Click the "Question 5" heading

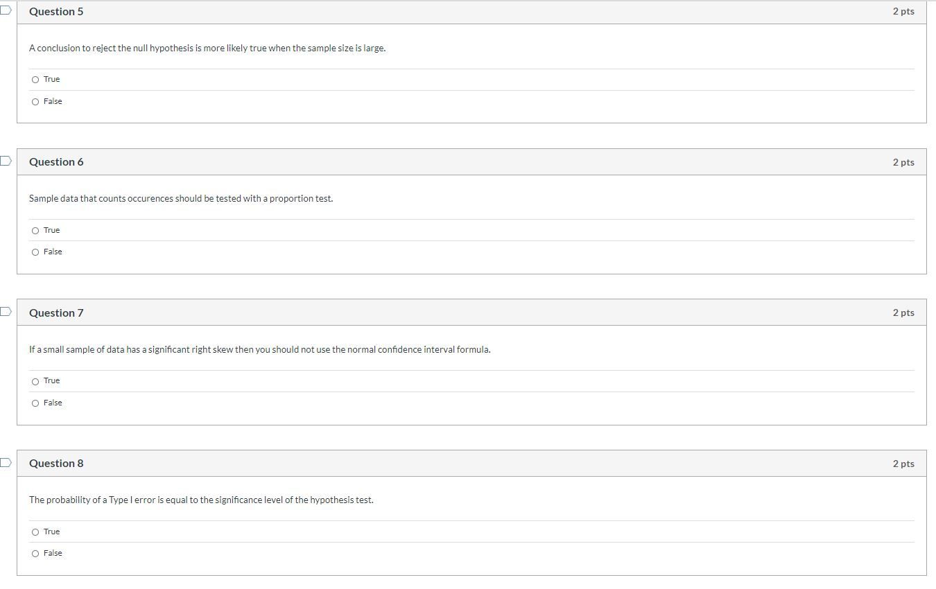[56, 12]
